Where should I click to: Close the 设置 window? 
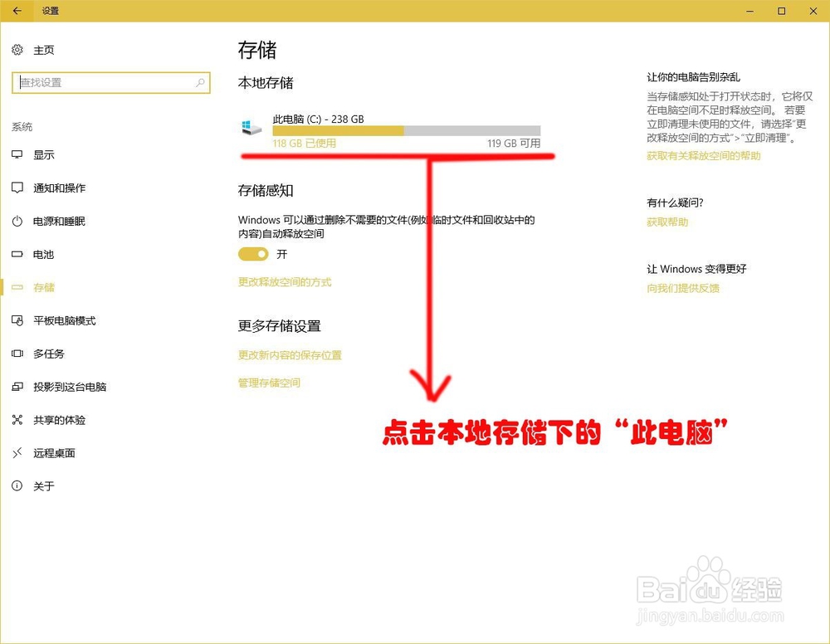[x=813, y=11]
